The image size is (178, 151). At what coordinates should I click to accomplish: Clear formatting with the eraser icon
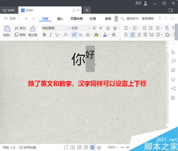click(108, 28)
